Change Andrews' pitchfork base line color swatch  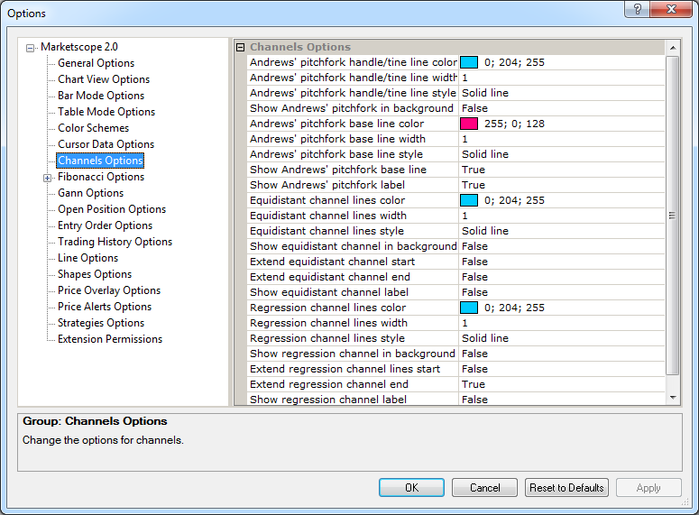pos(468,124)
